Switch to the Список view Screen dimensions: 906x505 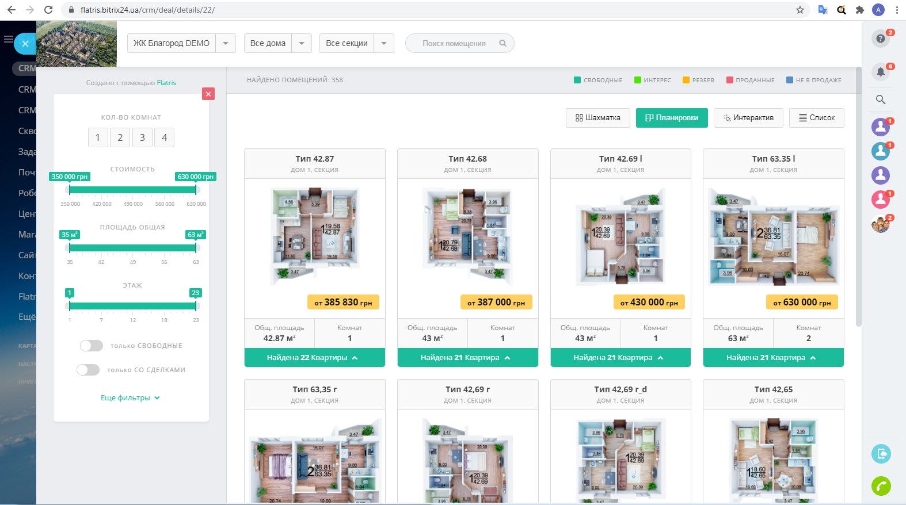pyautogui.click(x=816, y=118)
